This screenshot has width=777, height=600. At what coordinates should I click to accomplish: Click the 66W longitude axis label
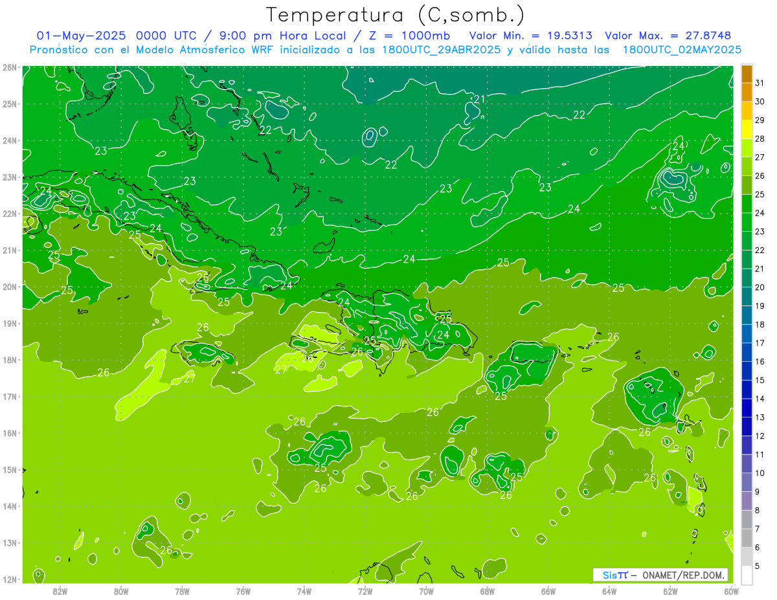pyautogui.click(x=548, y=591)
